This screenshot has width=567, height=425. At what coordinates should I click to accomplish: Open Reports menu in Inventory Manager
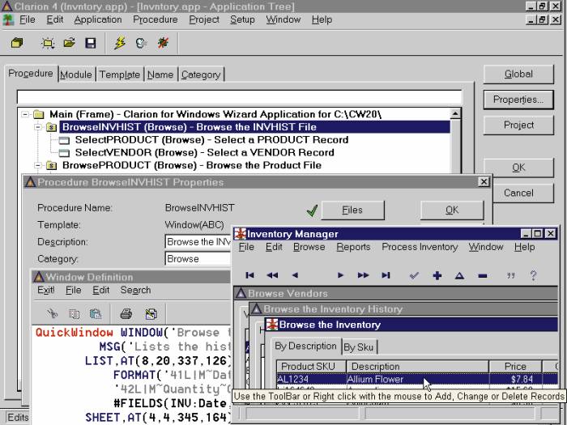point(353,247)
